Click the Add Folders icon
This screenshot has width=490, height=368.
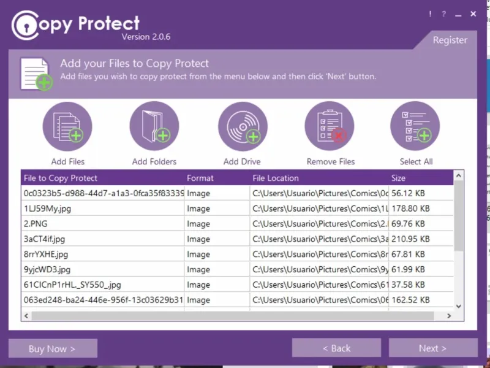(154, 126)
